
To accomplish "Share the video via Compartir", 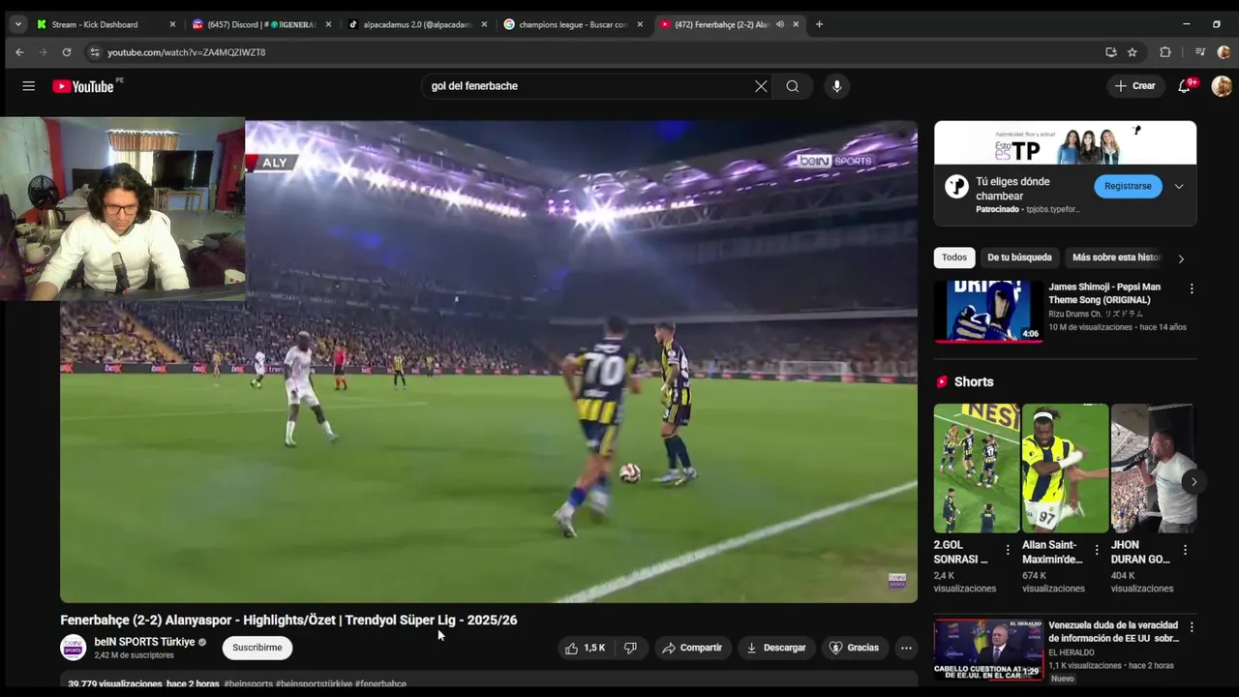I will pos(692,648).
